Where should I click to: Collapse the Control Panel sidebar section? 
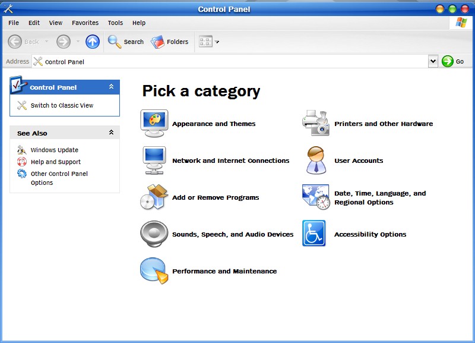tap(111, 87)
